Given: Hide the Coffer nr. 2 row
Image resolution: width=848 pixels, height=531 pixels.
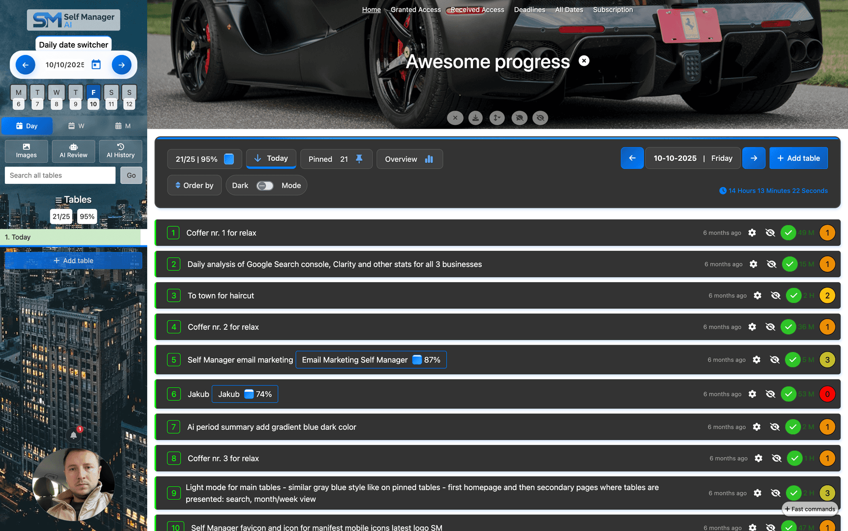Looking at the screenshot, I should click(x=770, y=327).
